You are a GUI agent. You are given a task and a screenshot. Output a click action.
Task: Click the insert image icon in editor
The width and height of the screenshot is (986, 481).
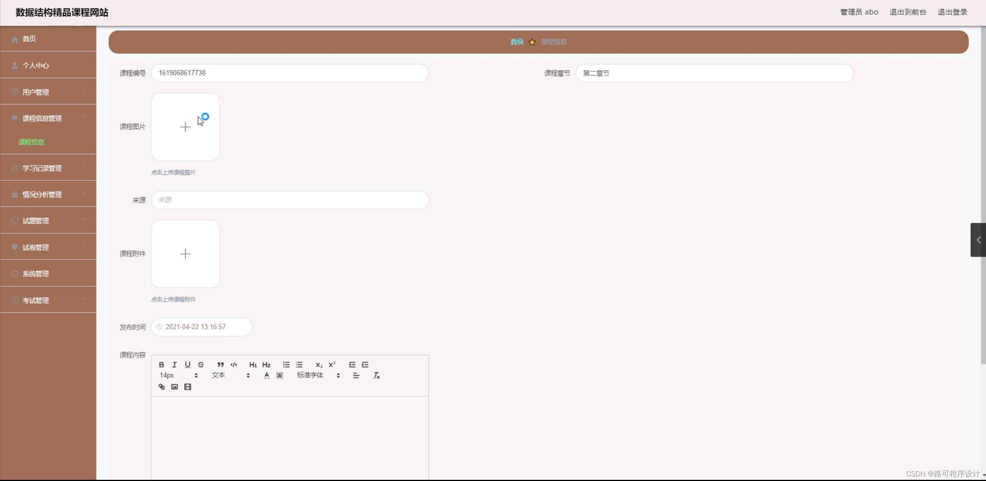pos(175,387)
